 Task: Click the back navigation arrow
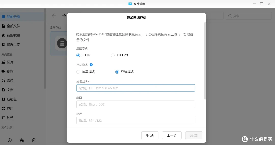point(54,16)
